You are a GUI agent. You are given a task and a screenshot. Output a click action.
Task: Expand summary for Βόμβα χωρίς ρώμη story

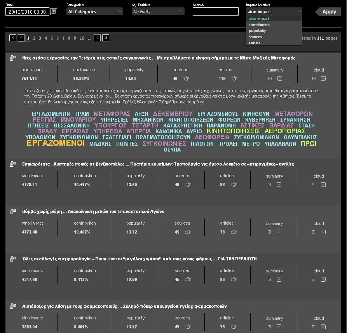(x=279, y=232)
